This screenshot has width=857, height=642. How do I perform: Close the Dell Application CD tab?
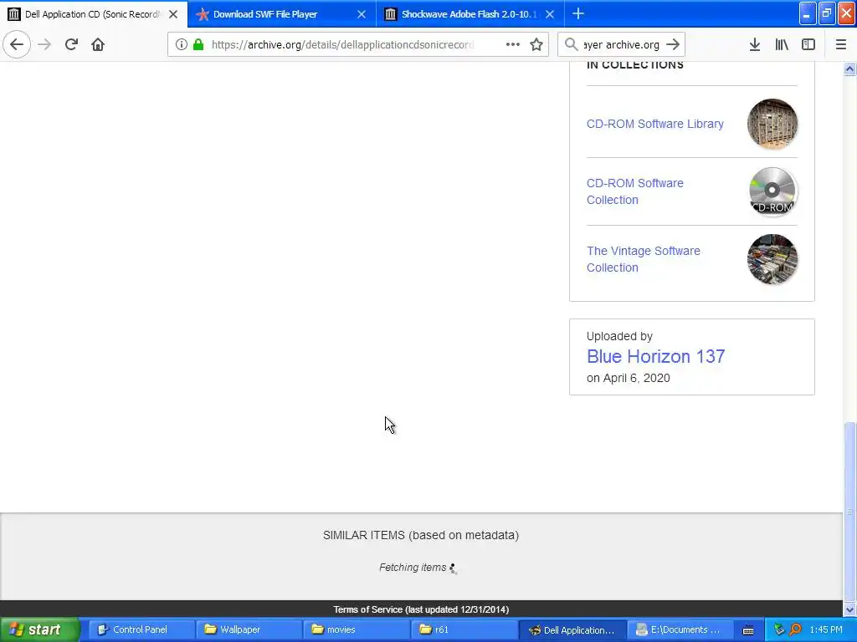click(173, 14)
